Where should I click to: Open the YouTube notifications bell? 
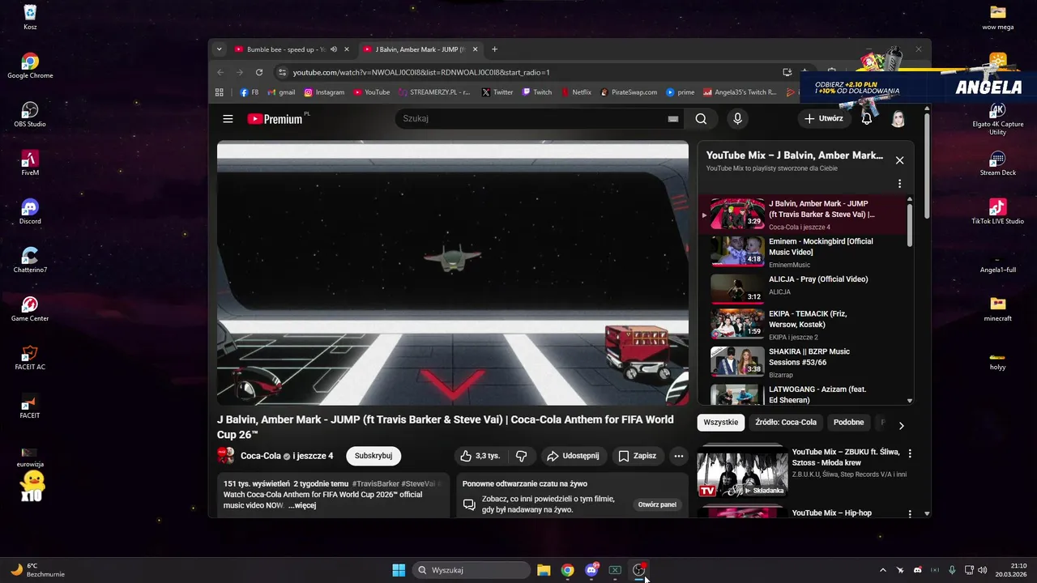click(x=866, y=119)
